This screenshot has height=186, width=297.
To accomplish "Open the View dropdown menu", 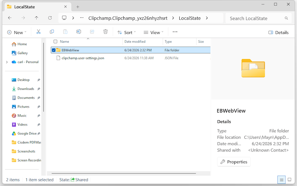I will [153, 32].
